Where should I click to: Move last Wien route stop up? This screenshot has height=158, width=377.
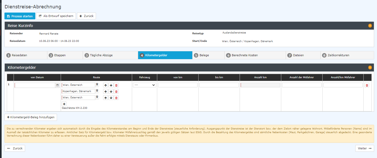tap(105, 98)
